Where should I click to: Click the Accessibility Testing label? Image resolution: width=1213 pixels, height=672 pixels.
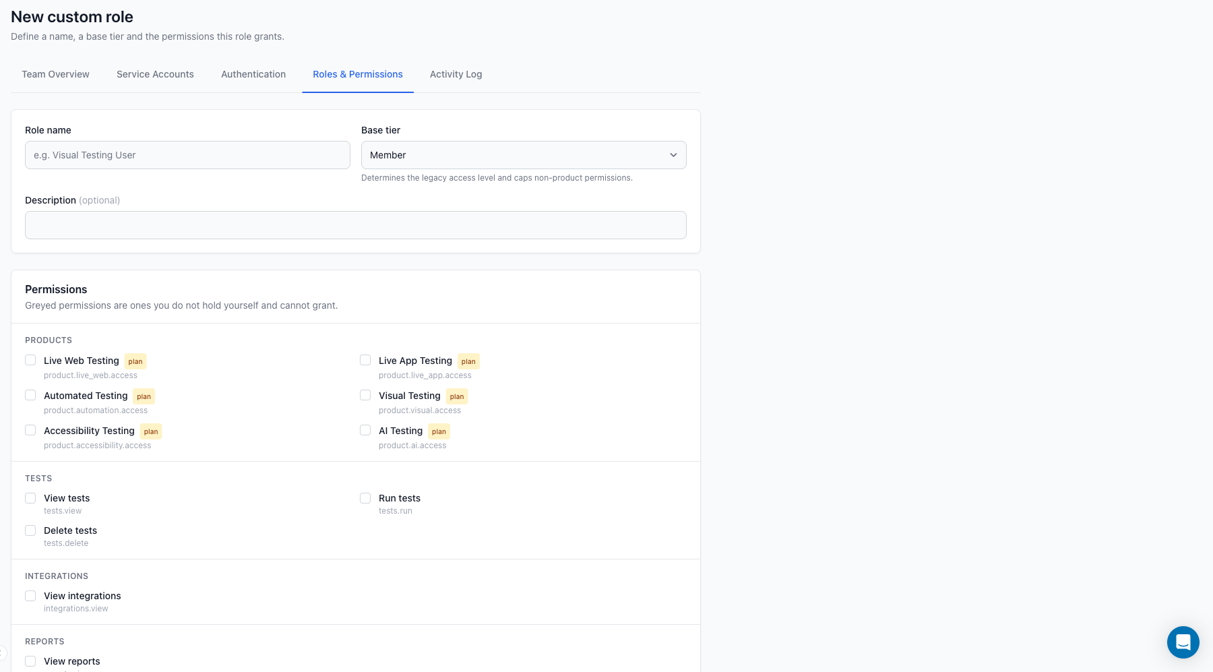coord(89,431)
